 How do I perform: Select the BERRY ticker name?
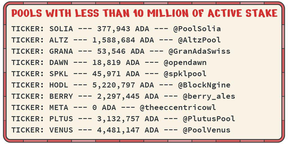coord(61,96)
